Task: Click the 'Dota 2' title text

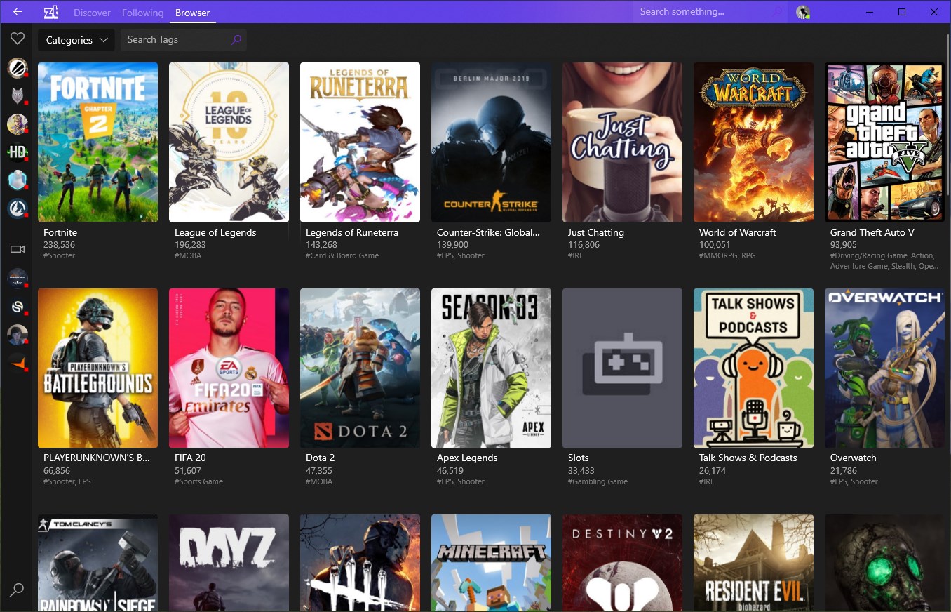Action: coord(320,458)
